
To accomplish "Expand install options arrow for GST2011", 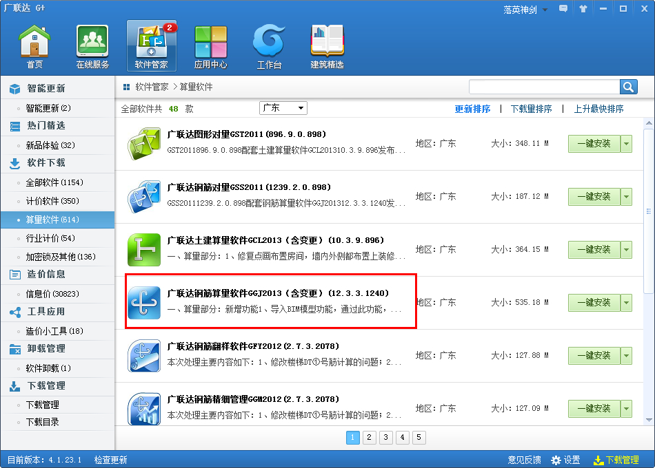I will point(626,144).
